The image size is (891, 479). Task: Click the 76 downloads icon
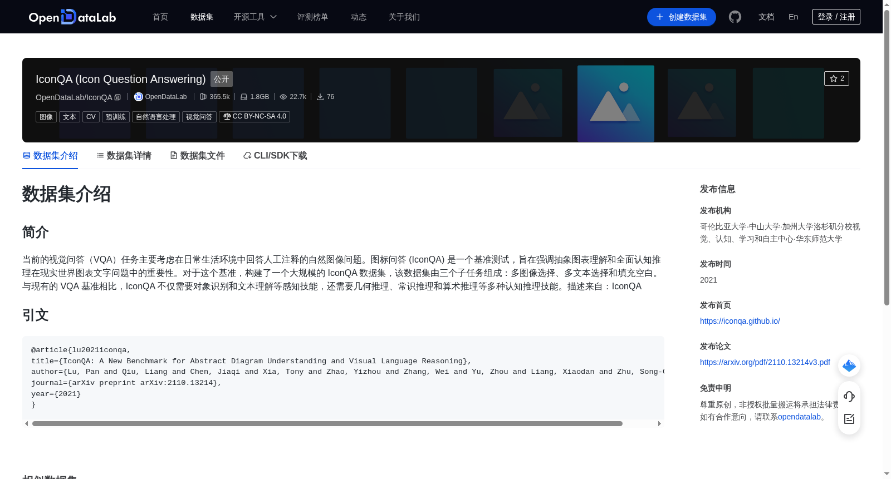(320, 97)
